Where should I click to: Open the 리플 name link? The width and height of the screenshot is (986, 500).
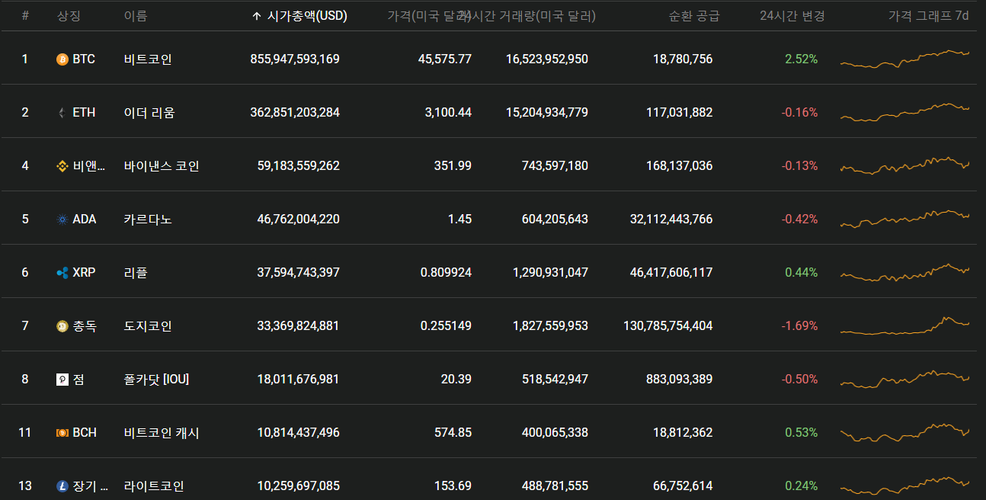coord(136,272)
